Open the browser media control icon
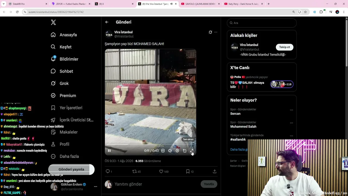The width and height of the screenshot is (348, 196). tap(331, 12)
